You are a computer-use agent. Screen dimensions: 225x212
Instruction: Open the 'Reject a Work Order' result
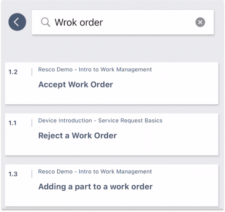[x=78, y=136]
